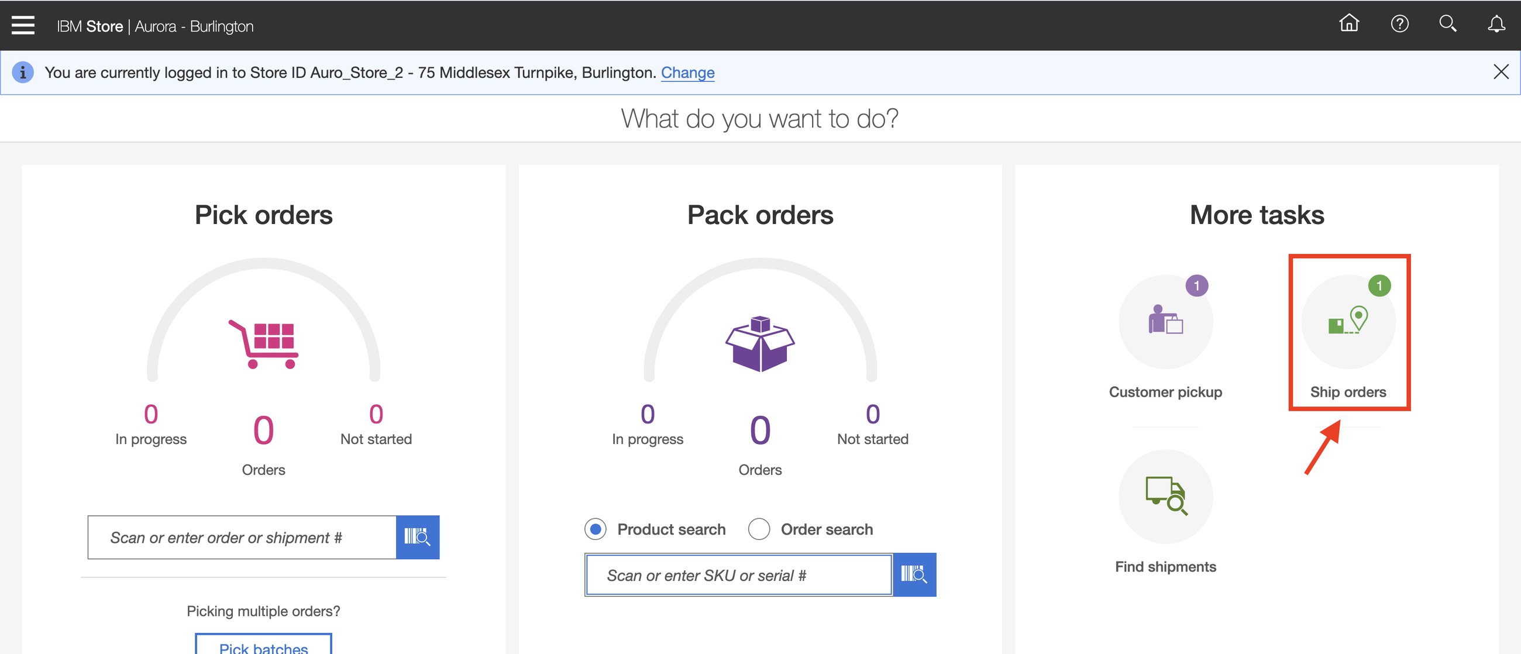Open the Help question mark icon
Viewport: 1521px width, 654px height.
[x=1399, y=23]
